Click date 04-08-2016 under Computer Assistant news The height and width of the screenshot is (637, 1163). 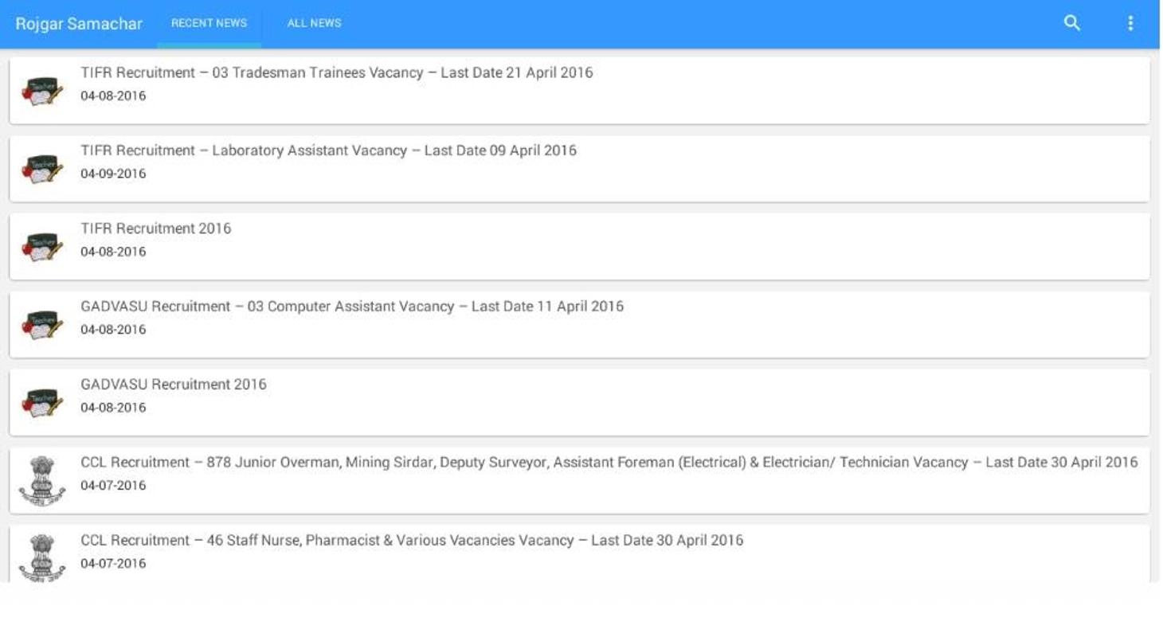(113, 330)
